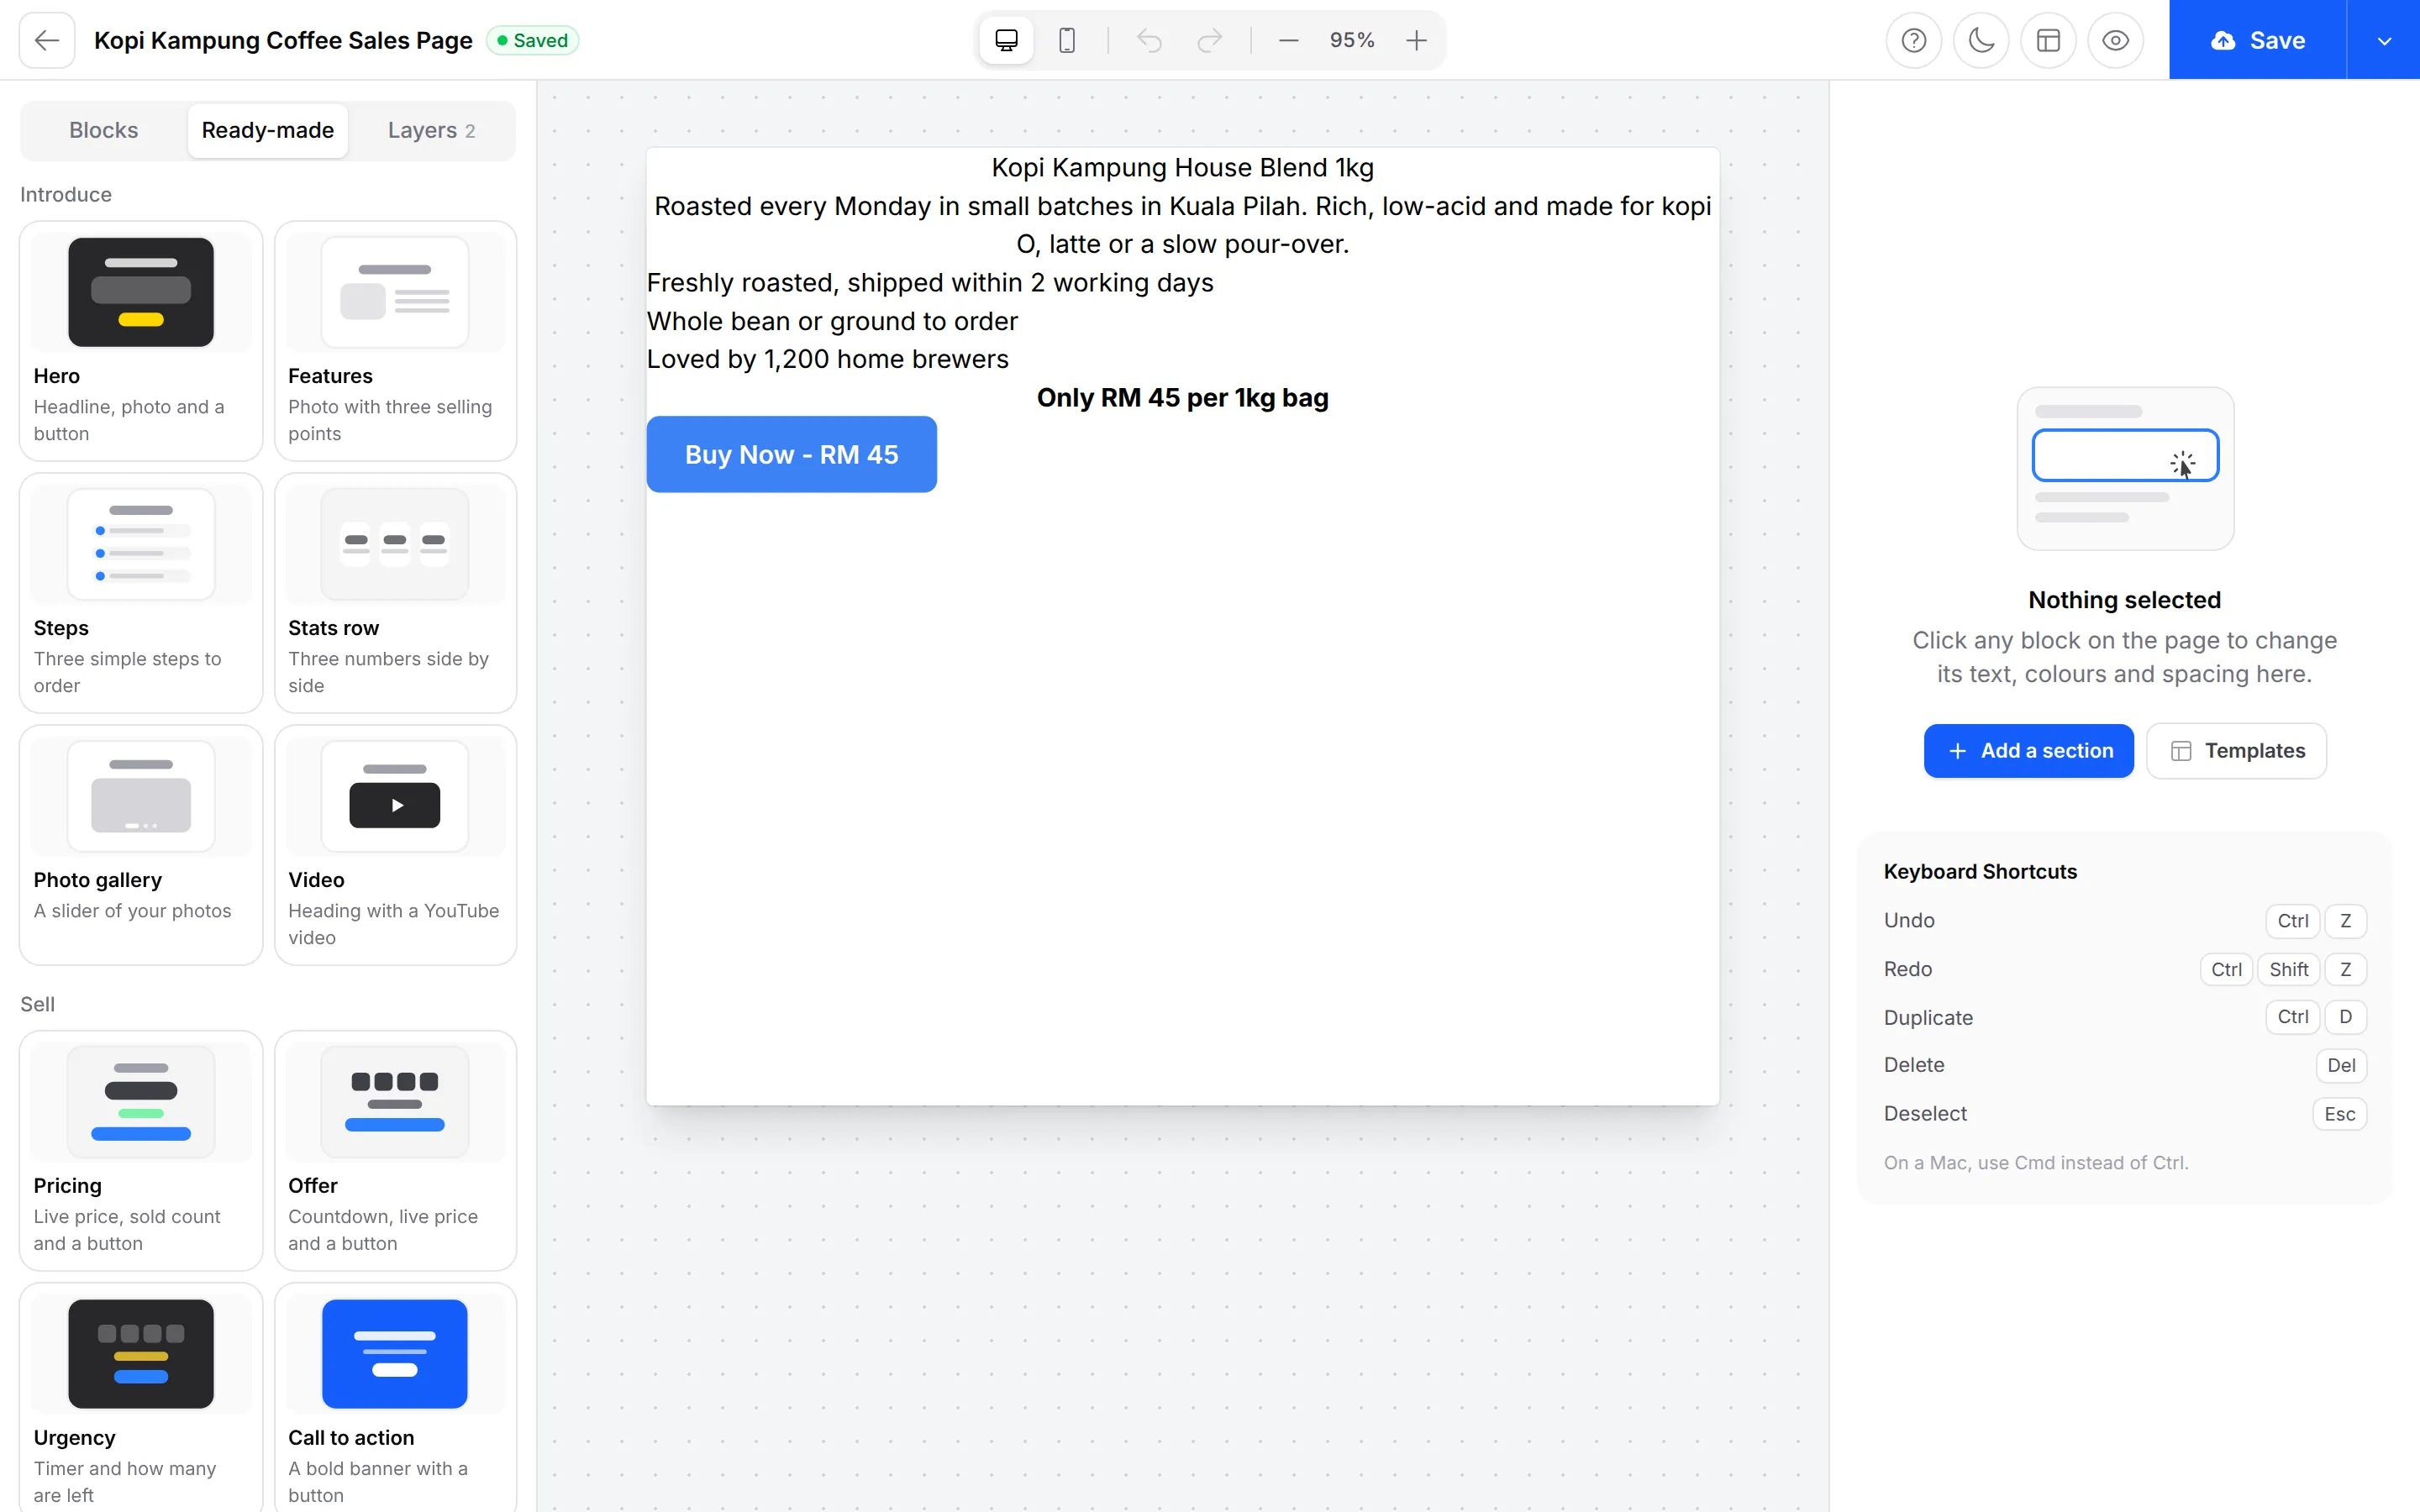The width and height of the screenshot is (2420, 1512).
Task: Select the 'Roasted every Monday' paragraph
Action: coord(1182,225)
